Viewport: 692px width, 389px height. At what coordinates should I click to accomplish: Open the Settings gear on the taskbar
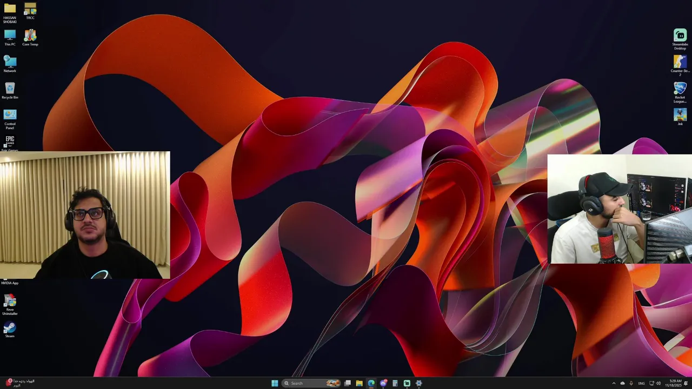click(x=419, y=383)
